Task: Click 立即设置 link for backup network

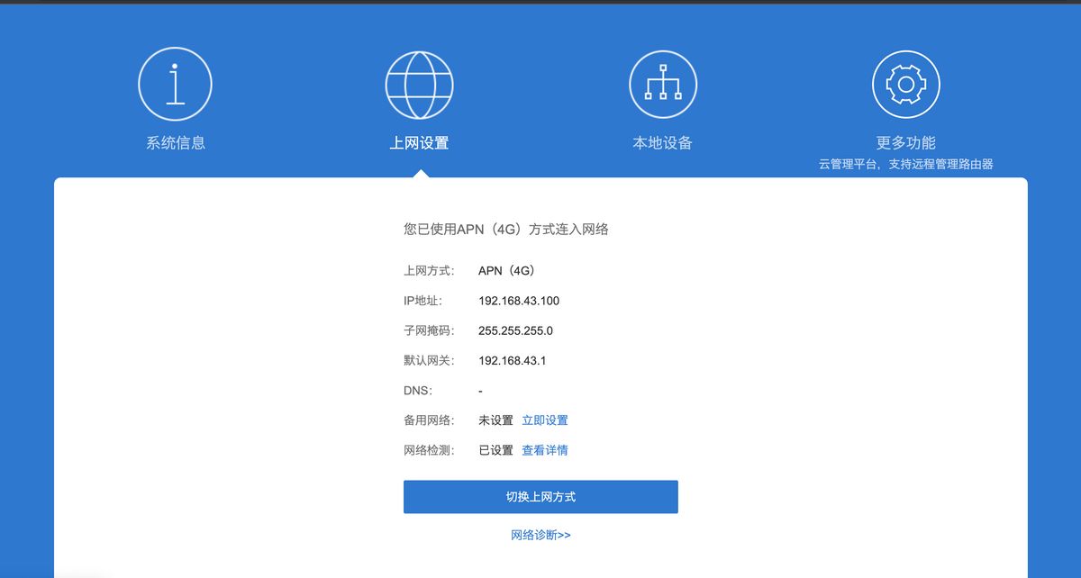Action: tap(545, 420)
